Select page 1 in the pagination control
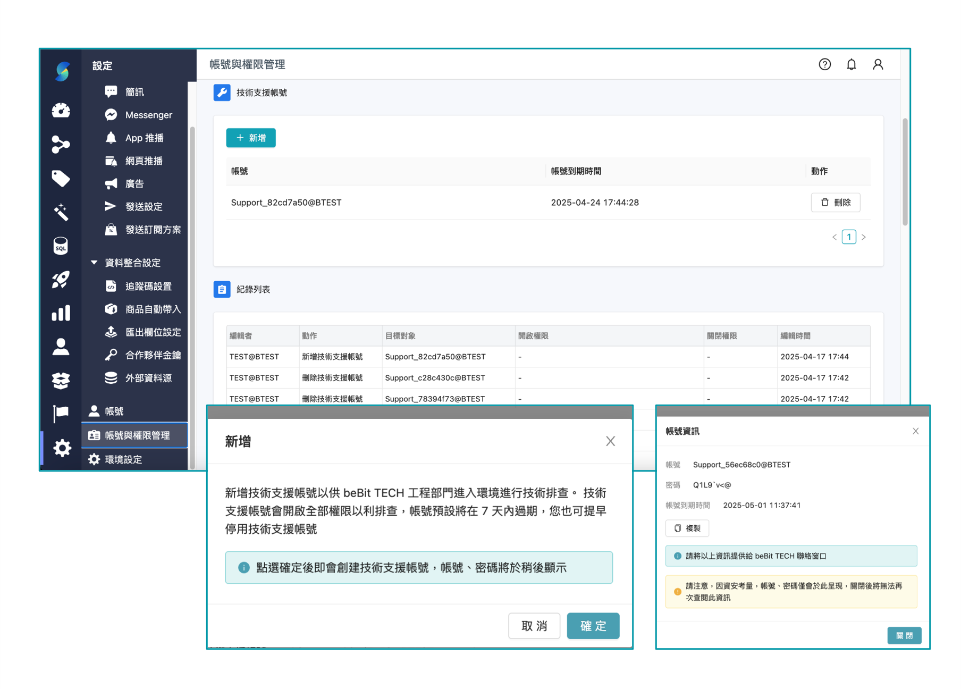 click(x=849, y=237)
